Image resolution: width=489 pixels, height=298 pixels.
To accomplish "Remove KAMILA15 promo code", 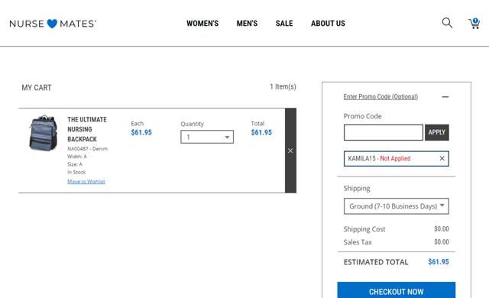I will tap(442, 158).
